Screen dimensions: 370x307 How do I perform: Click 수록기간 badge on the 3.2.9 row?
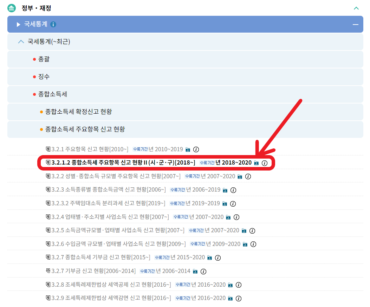coord(183,298)
